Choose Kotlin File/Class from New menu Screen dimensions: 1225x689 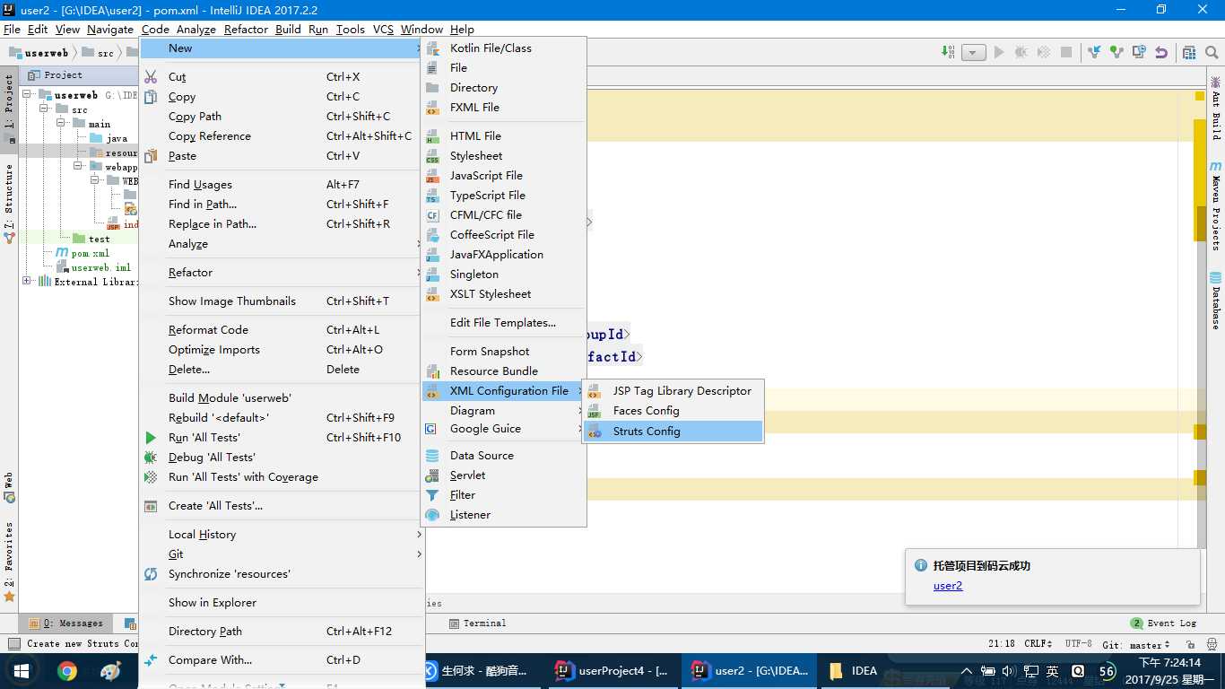click(504, 48)
